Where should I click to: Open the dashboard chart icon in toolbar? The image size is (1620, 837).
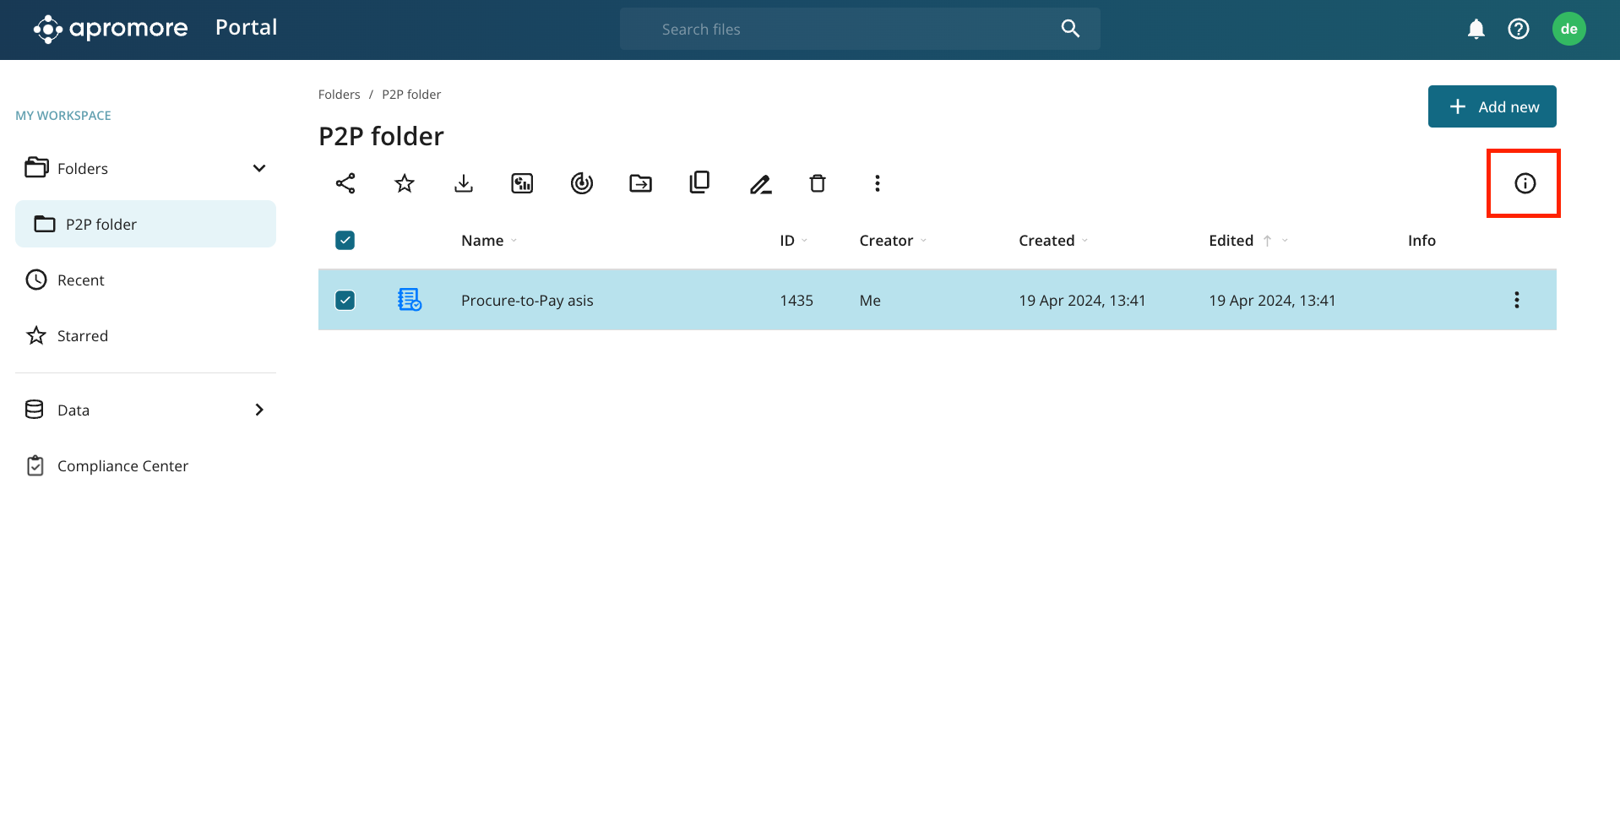tap(522, 183)
